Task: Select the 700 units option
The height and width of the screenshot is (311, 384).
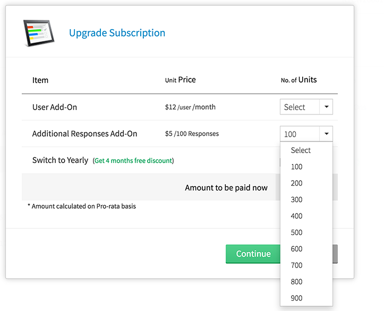Action: pos(296,265)
